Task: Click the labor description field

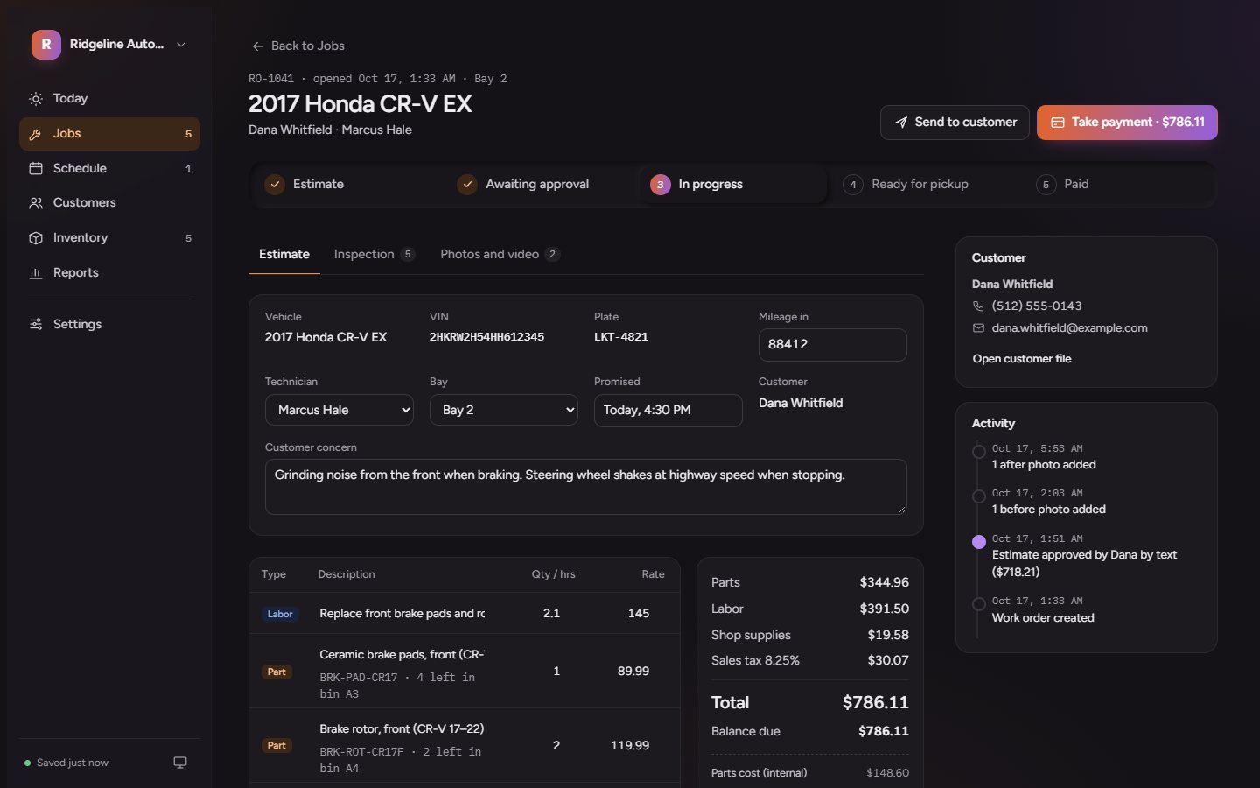Action: (x=402, y=614)
